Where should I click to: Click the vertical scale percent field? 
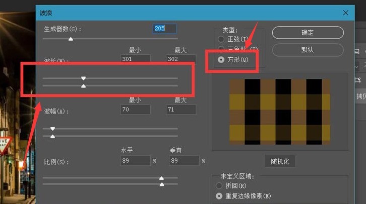(x=184, y=161)
